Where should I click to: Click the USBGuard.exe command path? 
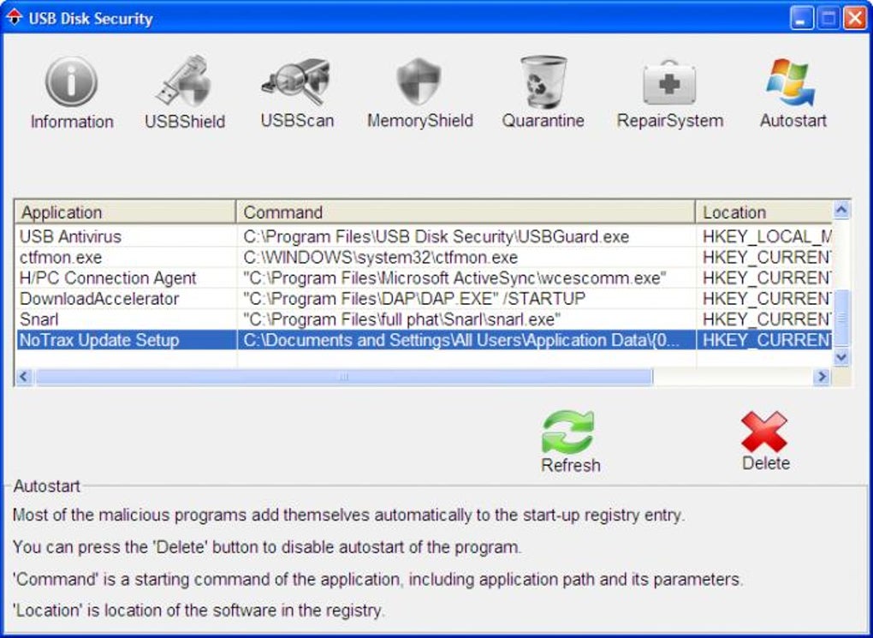(436, 236)
